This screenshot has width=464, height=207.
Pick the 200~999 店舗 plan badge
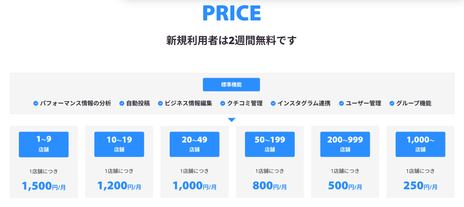(345, 144)
